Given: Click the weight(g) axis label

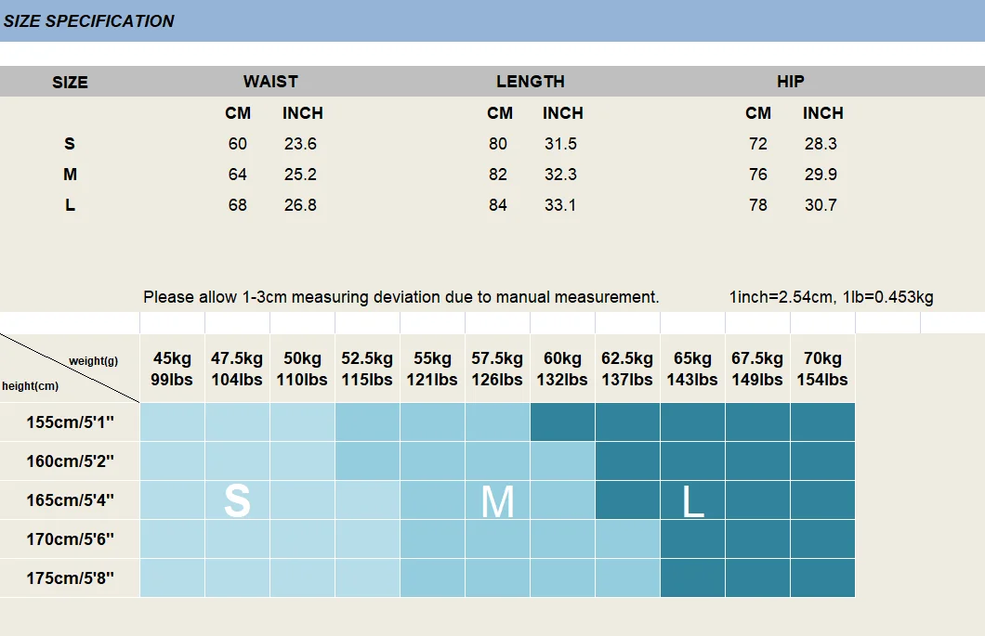Looking at the screenshot, I should [x=94, y=361].
